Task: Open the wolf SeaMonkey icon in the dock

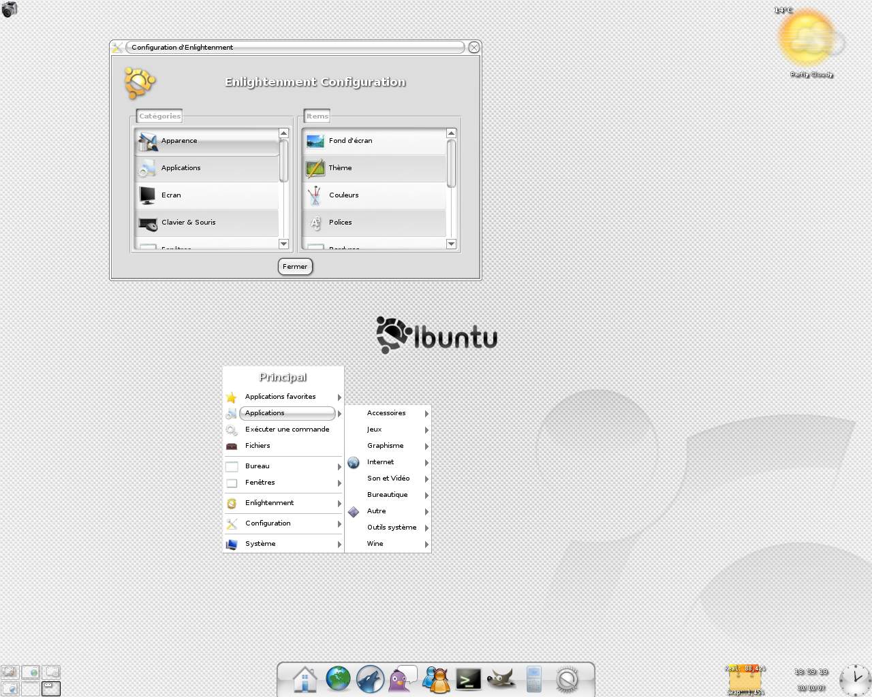Action: (x=370, y=679)
